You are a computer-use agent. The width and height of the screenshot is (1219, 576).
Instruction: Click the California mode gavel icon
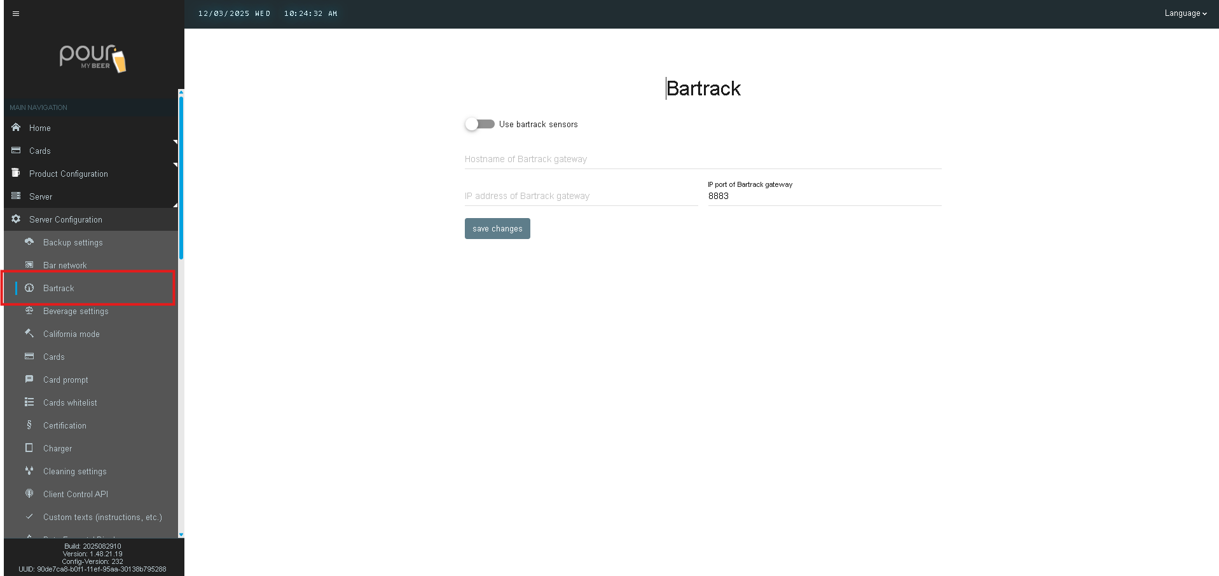click(29, 334)
